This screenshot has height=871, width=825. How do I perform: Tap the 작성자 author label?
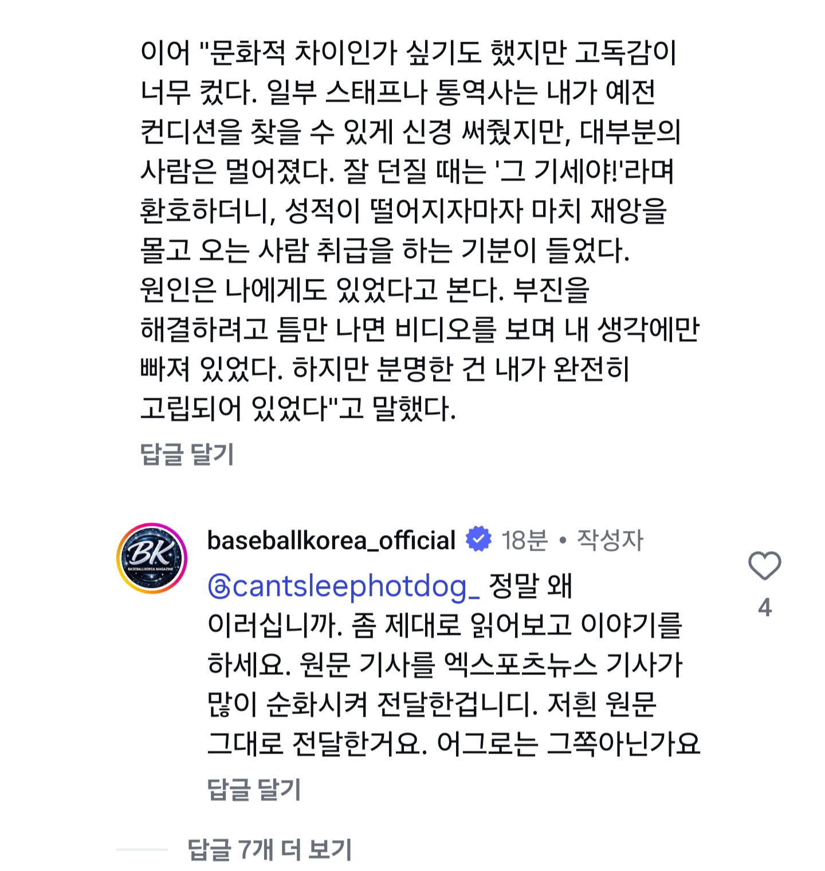tap(610, 540)
